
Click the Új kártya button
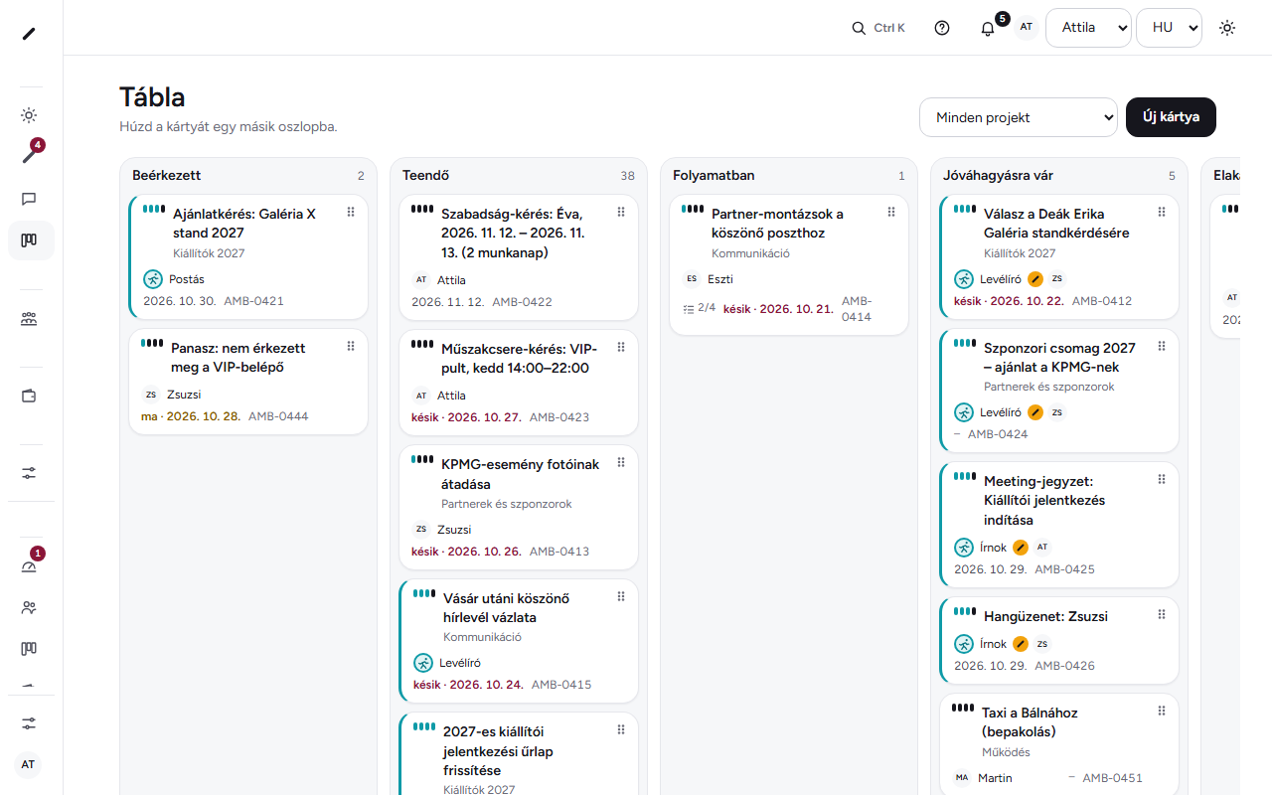(x=1171, y=117)
